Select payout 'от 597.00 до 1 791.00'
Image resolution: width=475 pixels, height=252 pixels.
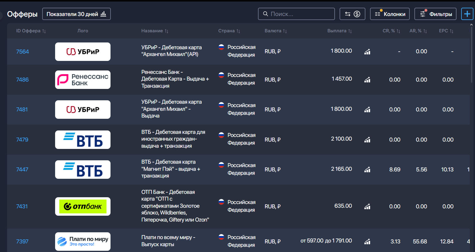(326, 241)
